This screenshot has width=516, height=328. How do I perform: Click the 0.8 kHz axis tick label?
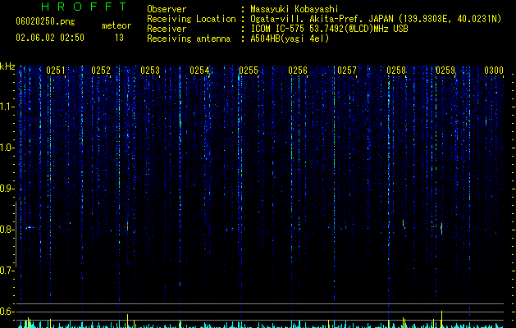coord(7,230)
